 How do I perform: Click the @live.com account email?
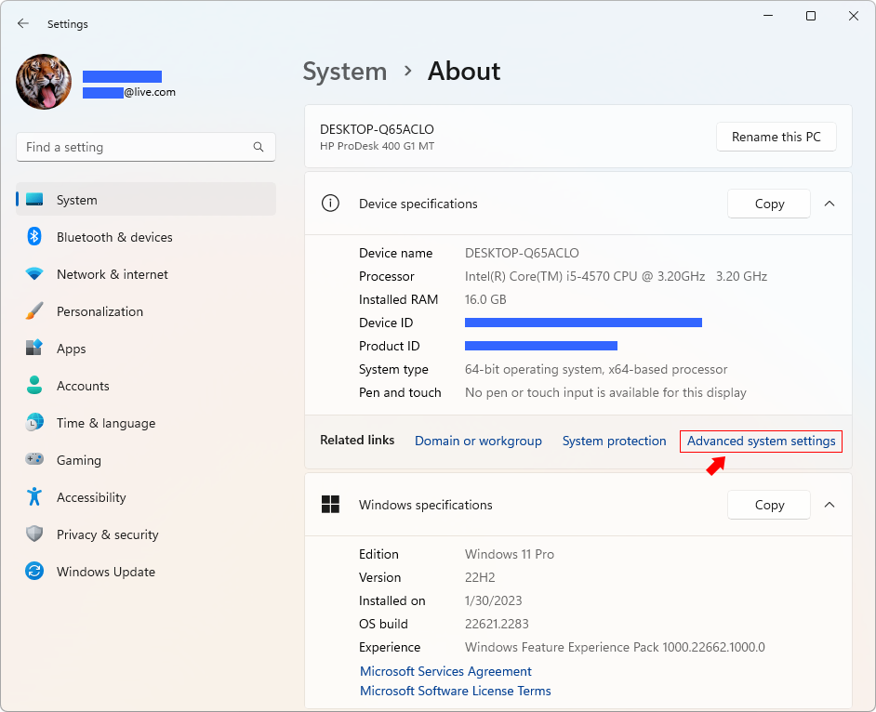pos(129,92)
